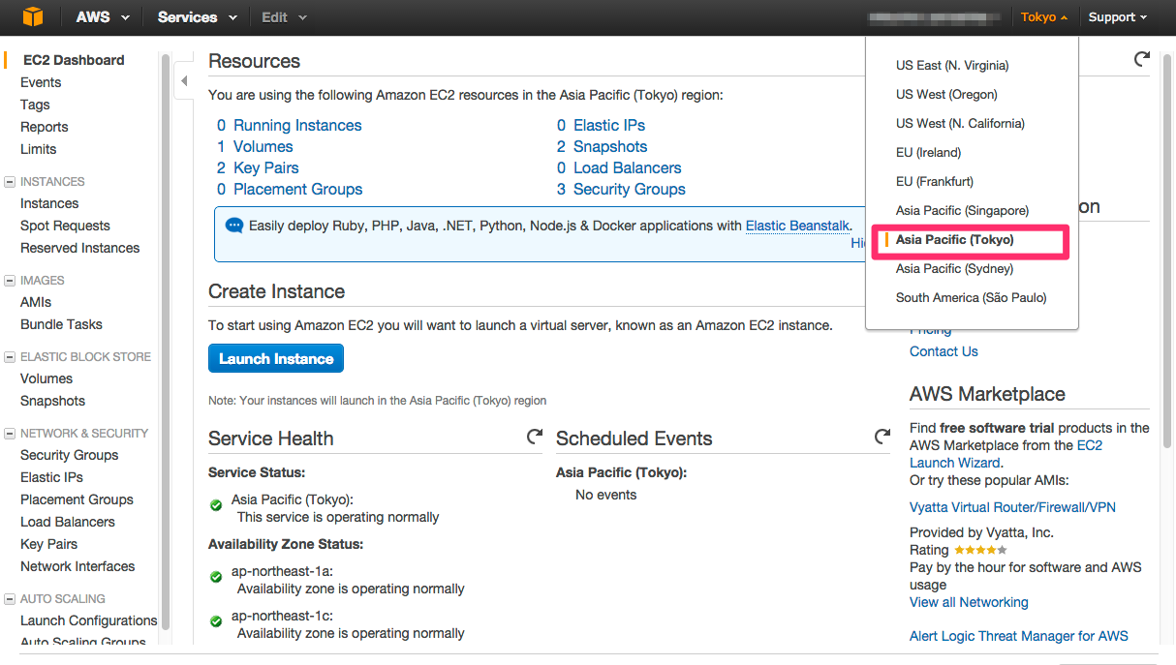Open Security Groups resource link
The image size is (1176, 665).
pyautogui.click(x=630, y=189)
